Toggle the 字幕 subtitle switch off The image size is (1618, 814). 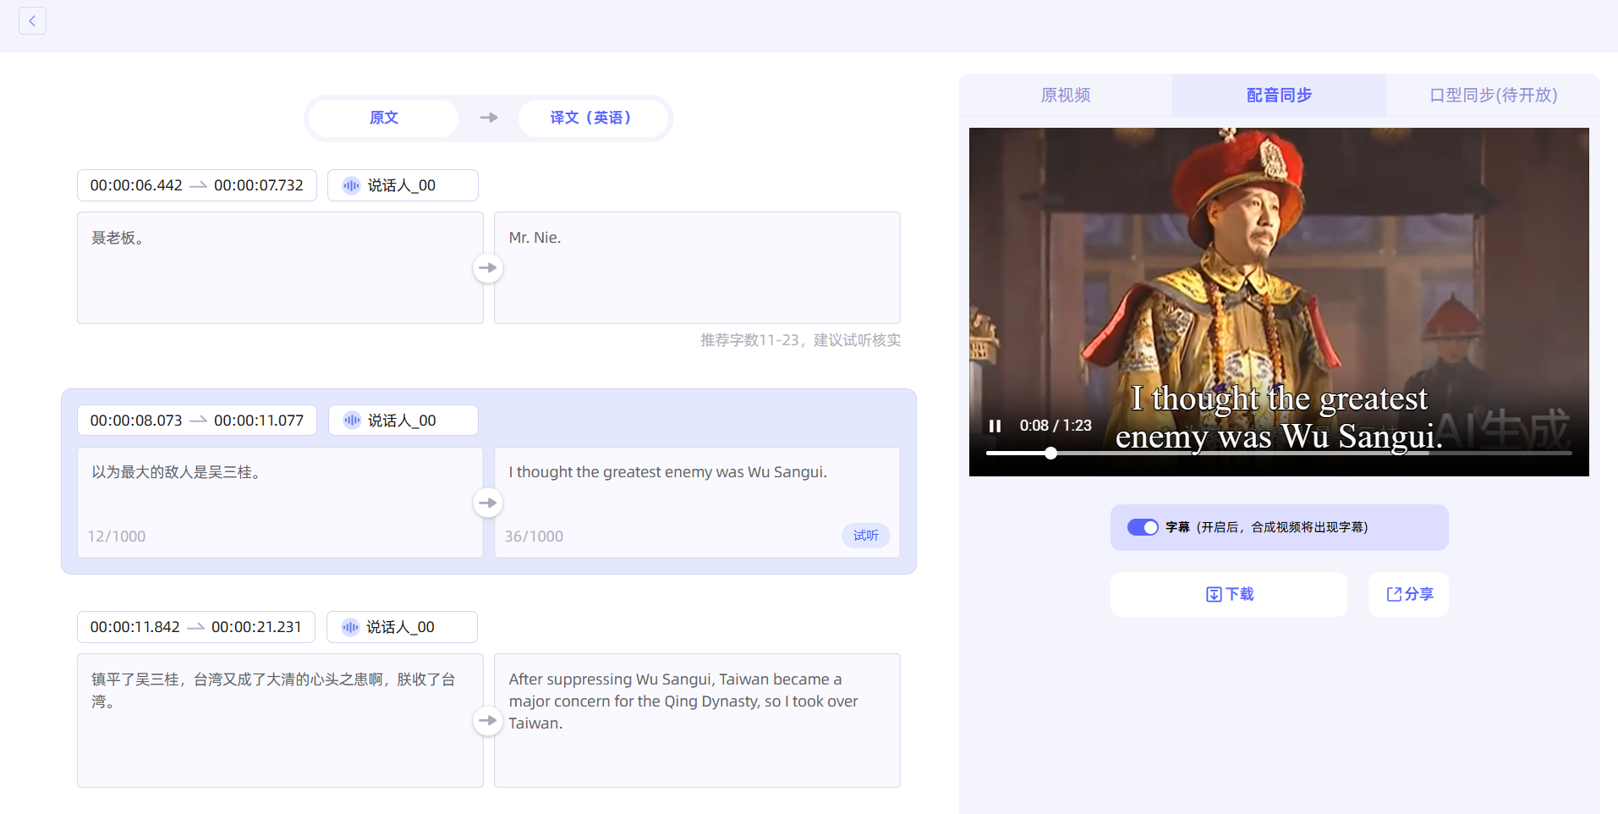[1142, 527]
